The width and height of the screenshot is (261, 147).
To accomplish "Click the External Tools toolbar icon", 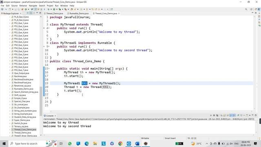I will point(66,9).
